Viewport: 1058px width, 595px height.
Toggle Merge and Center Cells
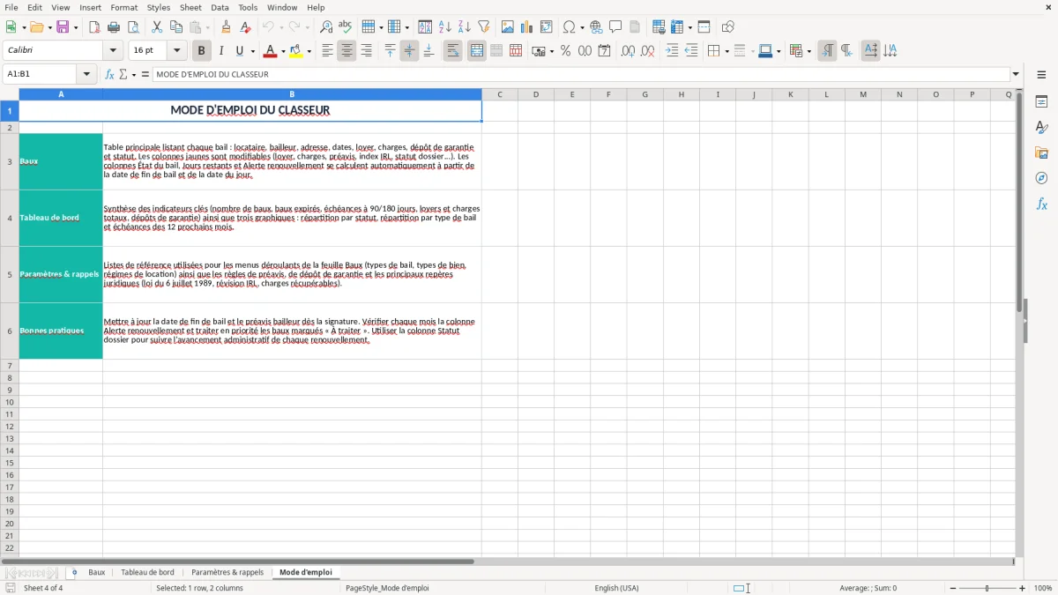[477, 51]
